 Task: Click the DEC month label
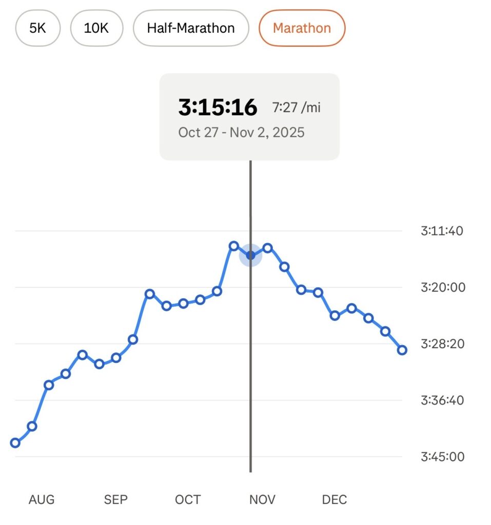[335, 499]
